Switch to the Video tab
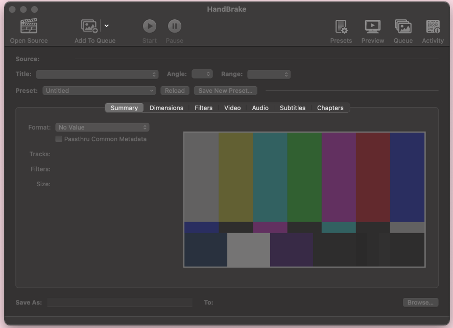Screen dimensions: 453x328 [x=232, y=108]
